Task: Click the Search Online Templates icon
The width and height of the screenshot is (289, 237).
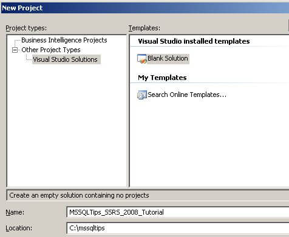Action: click(142, 95)
